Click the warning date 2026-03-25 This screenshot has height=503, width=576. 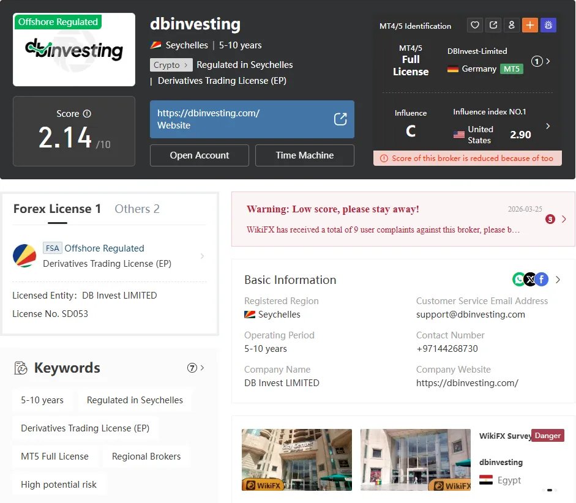point(525,209)
